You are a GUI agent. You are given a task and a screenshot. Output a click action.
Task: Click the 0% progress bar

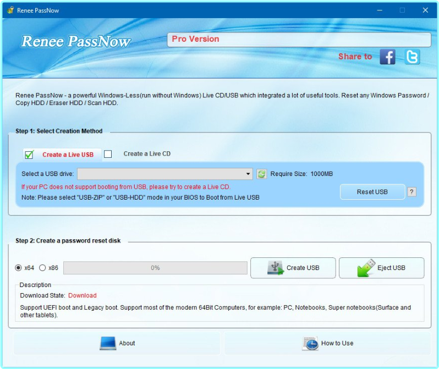[155, 268]
